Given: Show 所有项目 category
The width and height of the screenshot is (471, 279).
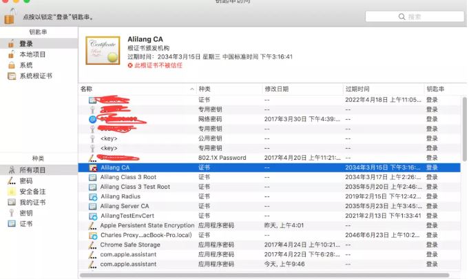Looking at the screenshot, I should (x=39, y=170).
